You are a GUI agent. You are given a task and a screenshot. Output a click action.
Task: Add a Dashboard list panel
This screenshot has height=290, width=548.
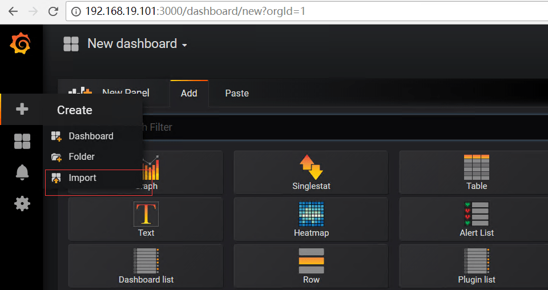pyautogui.click(x=146, y=266)
